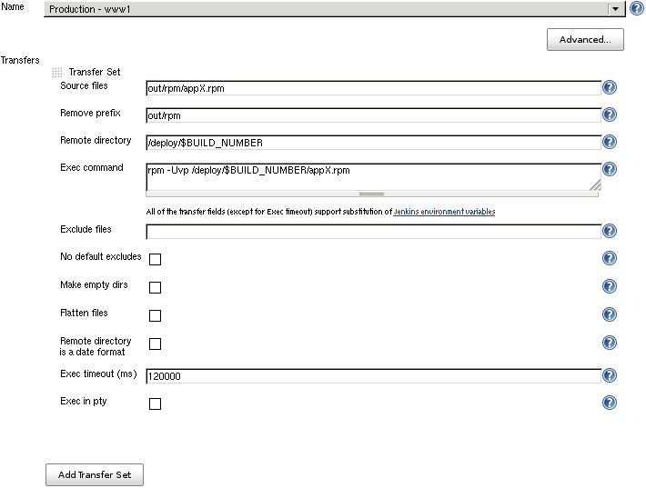Open help for Source files
This screenshot has width=646, height=488.
click(610, 87)
